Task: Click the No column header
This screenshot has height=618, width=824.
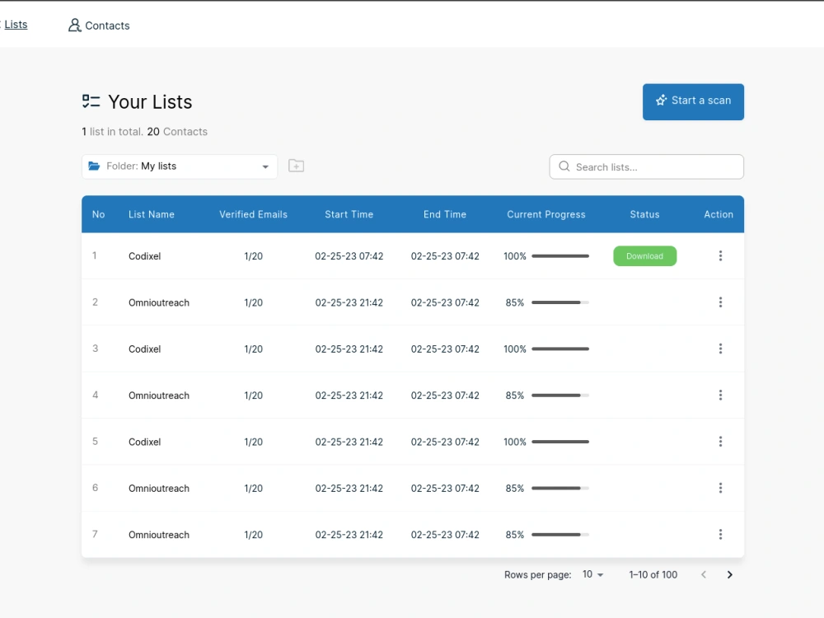Action: (98, 214)
